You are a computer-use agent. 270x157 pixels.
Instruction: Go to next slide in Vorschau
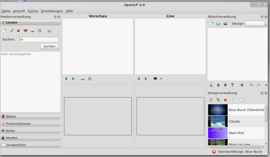[x=73, y=79]
